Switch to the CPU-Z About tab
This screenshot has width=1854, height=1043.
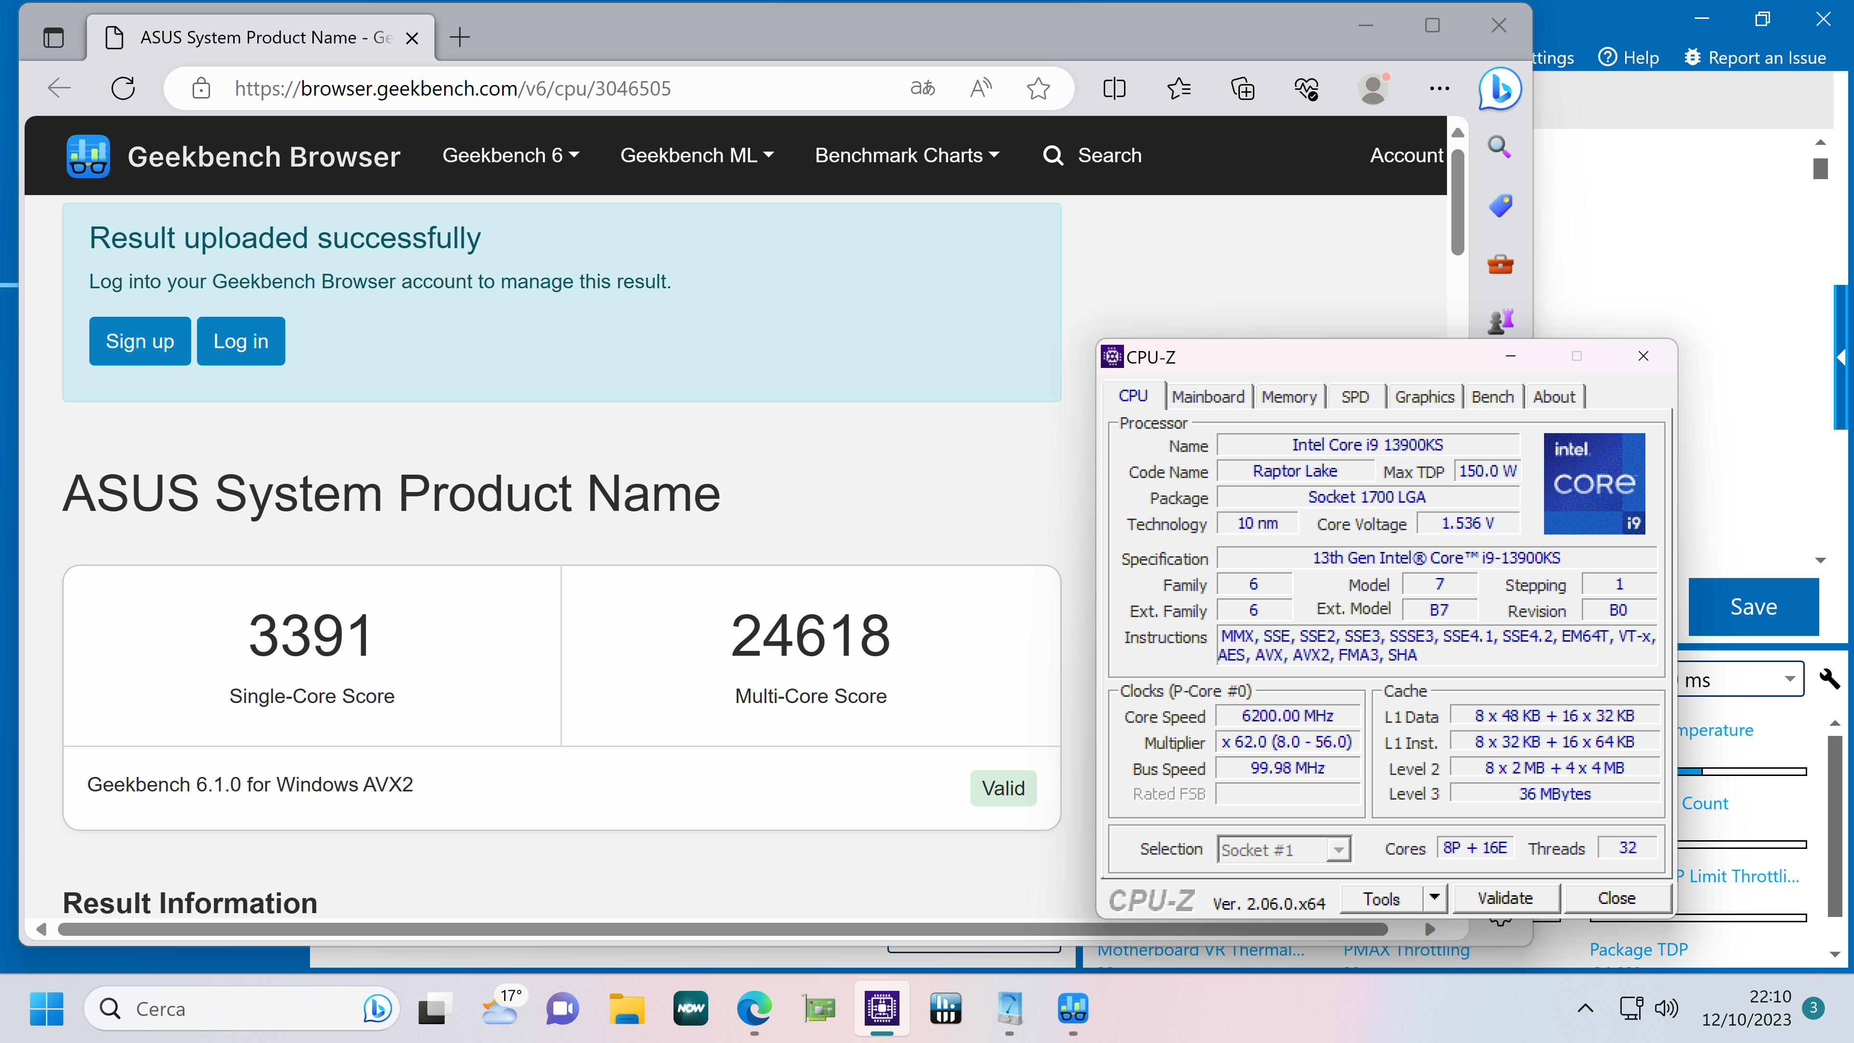tap(1554, 396)
